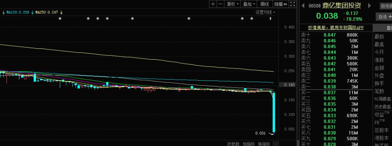Open the 叠加 overlay dropdown
The image size is (392, 146).
249,4
